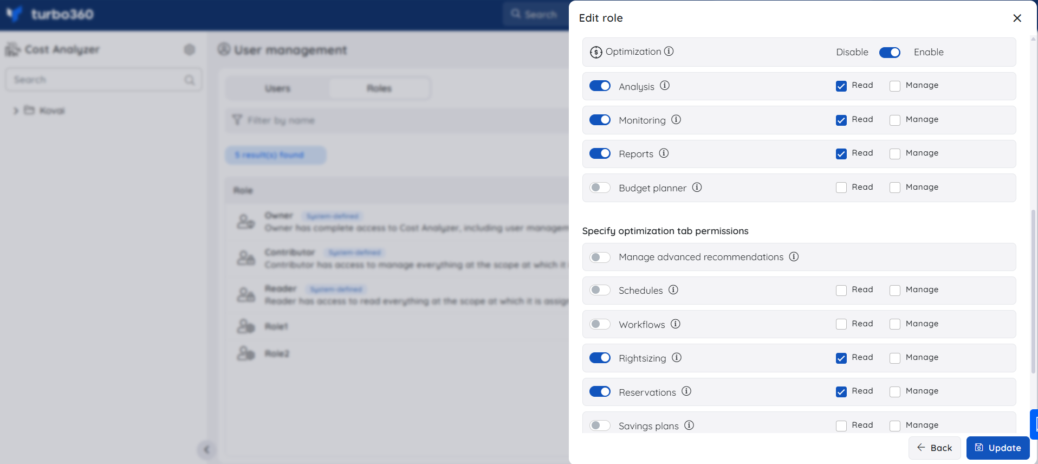The height and width of the screenshot is (464, 1038).
Task: Show info tooltip for Monitoring
Action: pyautogui.click(x=676, y=119)
